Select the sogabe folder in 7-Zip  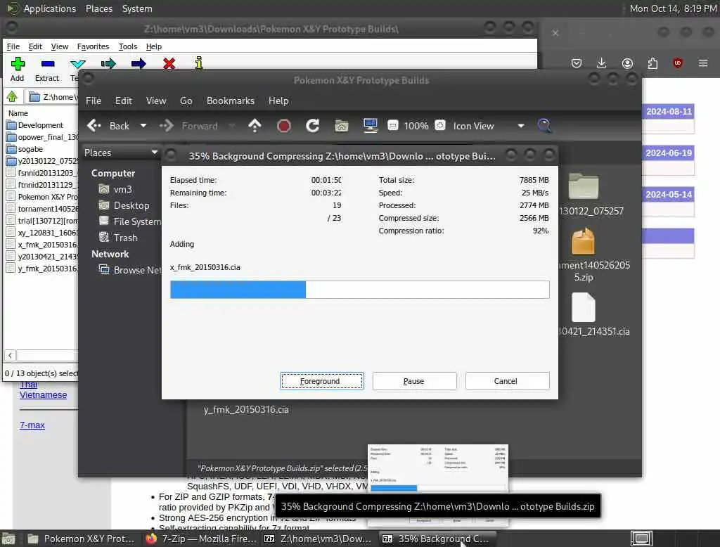coord(25,149)
